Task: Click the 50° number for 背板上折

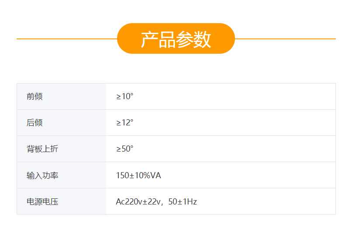Action: [x=127, y=149]
